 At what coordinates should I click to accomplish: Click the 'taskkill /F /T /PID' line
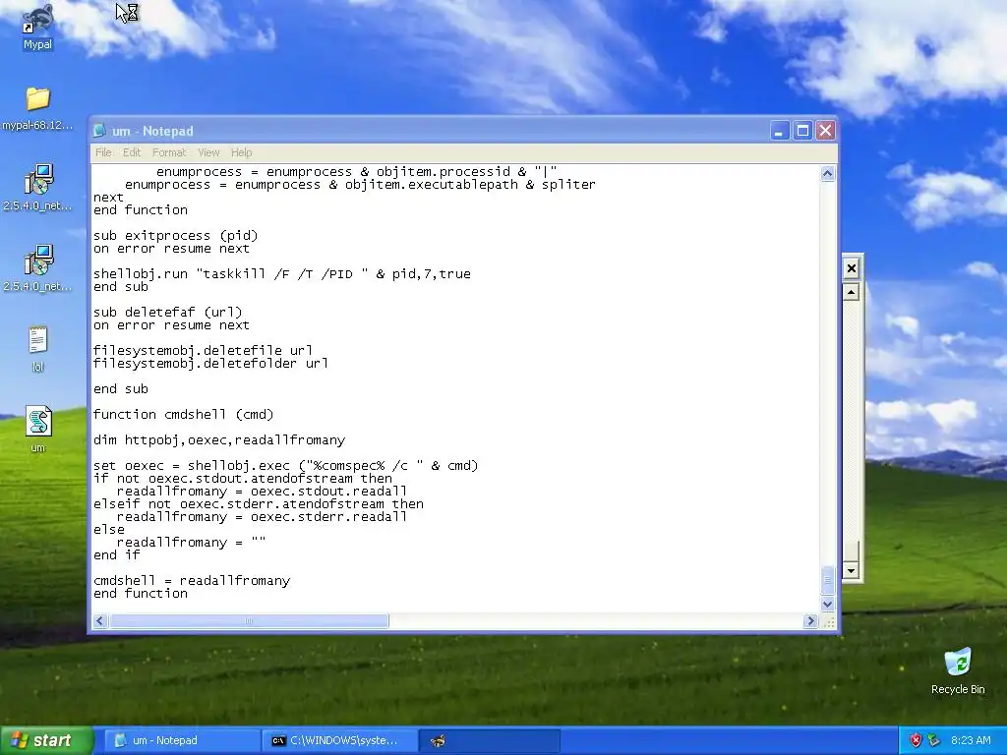(x=282, y=273)
